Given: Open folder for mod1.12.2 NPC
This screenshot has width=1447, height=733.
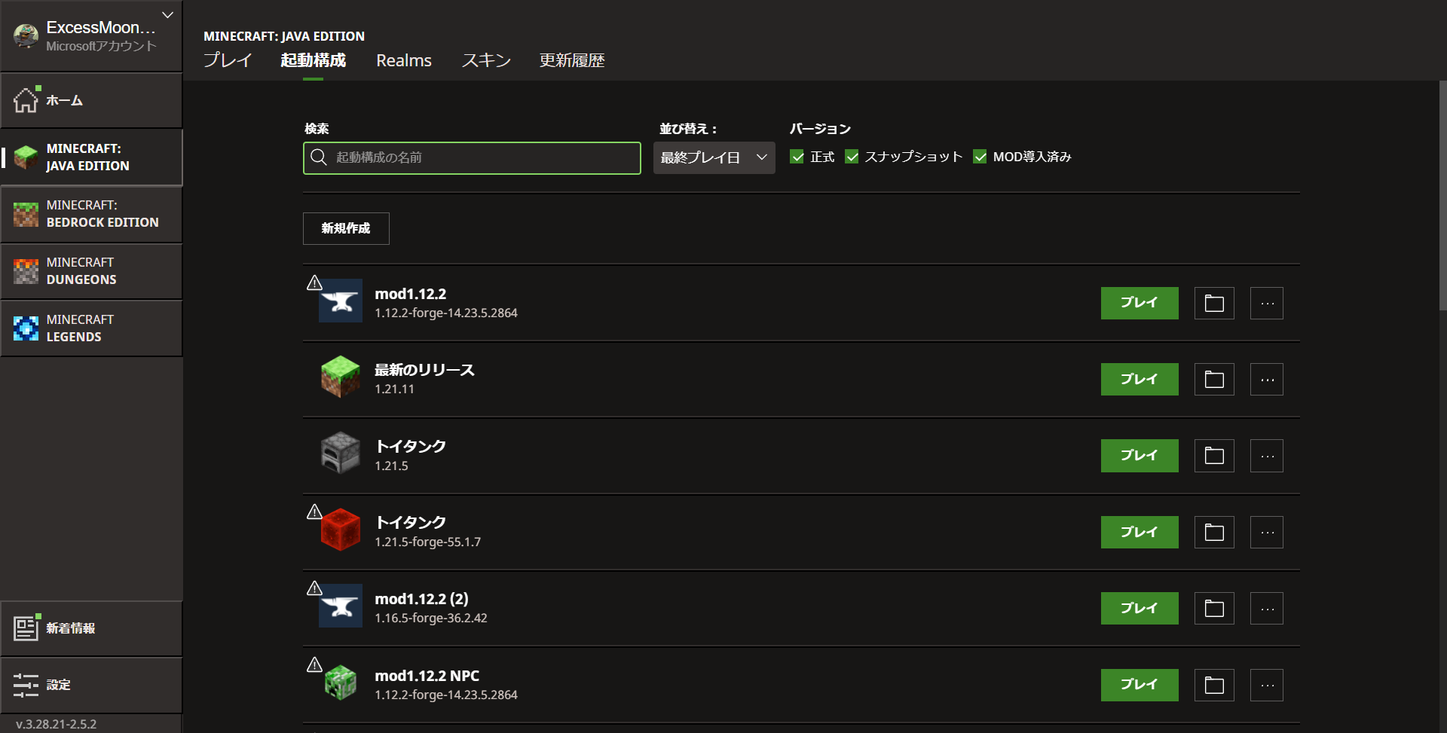Looking at the screenshot, I should tap(1213, 686).
